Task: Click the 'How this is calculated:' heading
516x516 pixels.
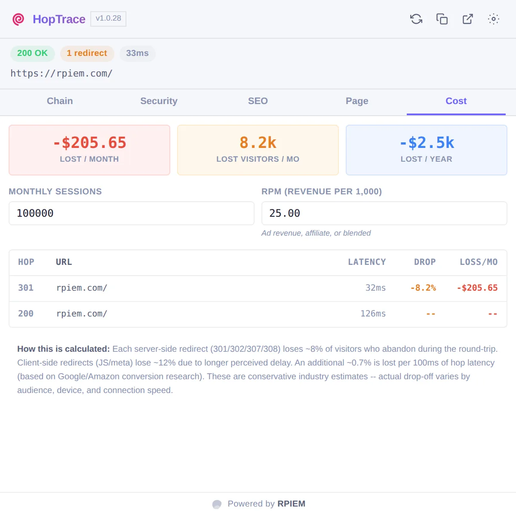Action: point(64,349)
